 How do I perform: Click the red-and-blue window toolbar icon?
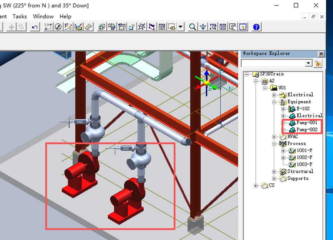(x=132, y=27)
